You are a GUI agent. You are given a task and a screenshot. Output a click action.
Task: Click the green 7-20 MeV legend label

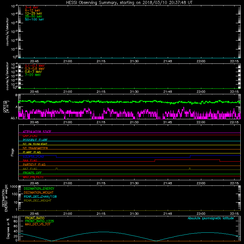33,75
